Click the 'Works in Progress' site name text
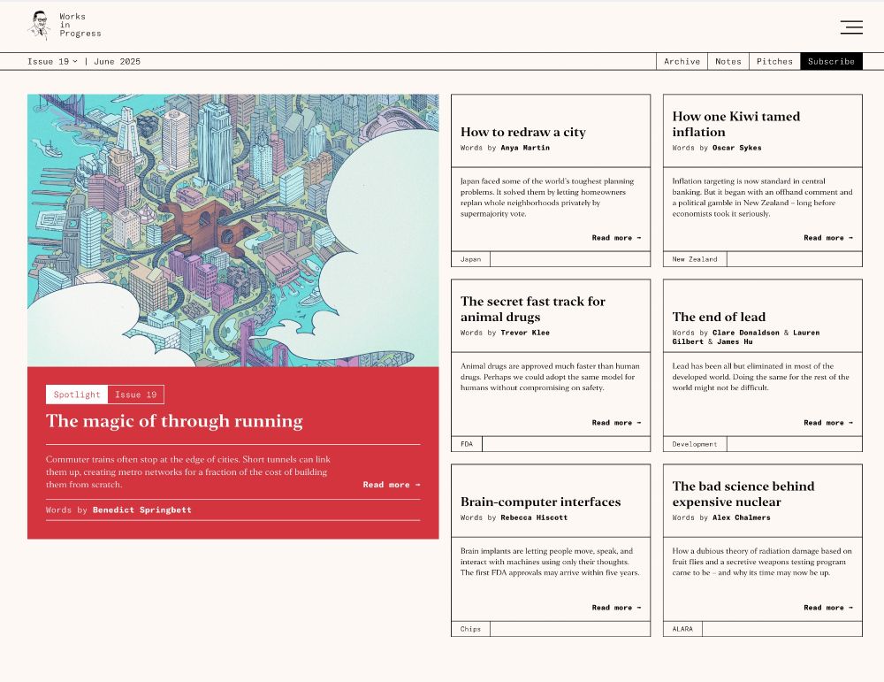 [80, 26]
